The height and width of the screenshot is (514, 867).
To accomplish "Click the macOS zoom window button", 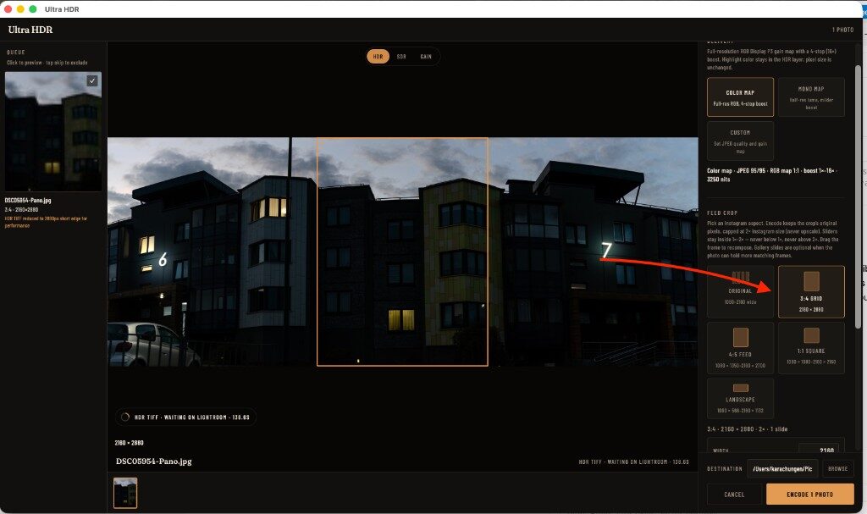I will coord(33,8).
